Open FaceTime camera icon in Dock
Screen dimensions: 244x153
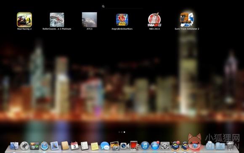[125, 146]
